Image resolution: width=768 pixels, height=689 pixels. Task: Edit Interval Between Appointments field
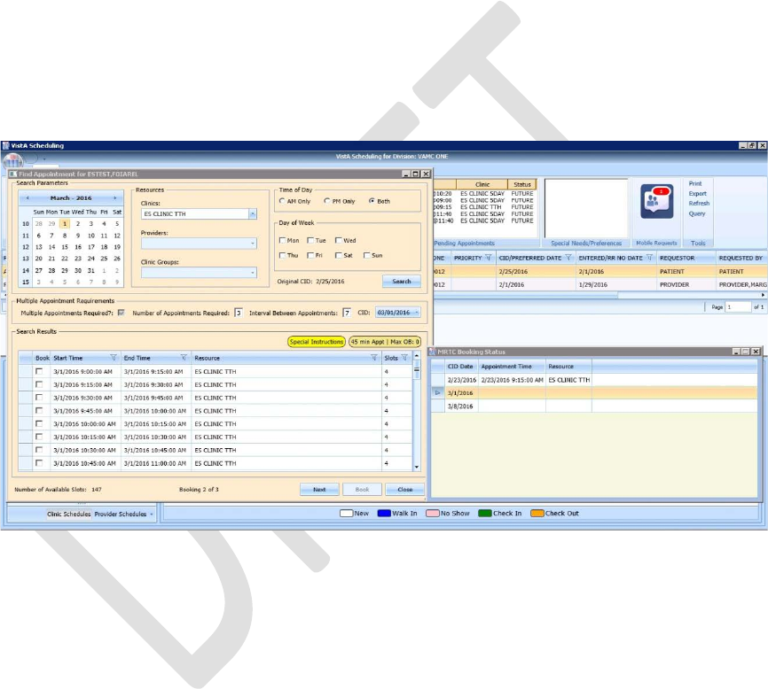pyautogui.click(x=347, y=313)
